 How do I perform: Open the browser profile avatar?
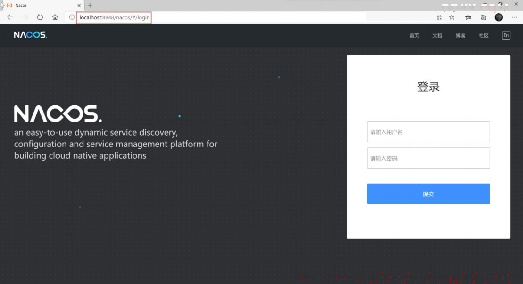click(x=498, y=17)
